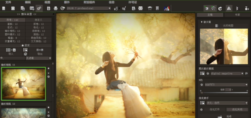
Task: Click the settings gears icon in toolbar
Action: [x=39, y=8]
